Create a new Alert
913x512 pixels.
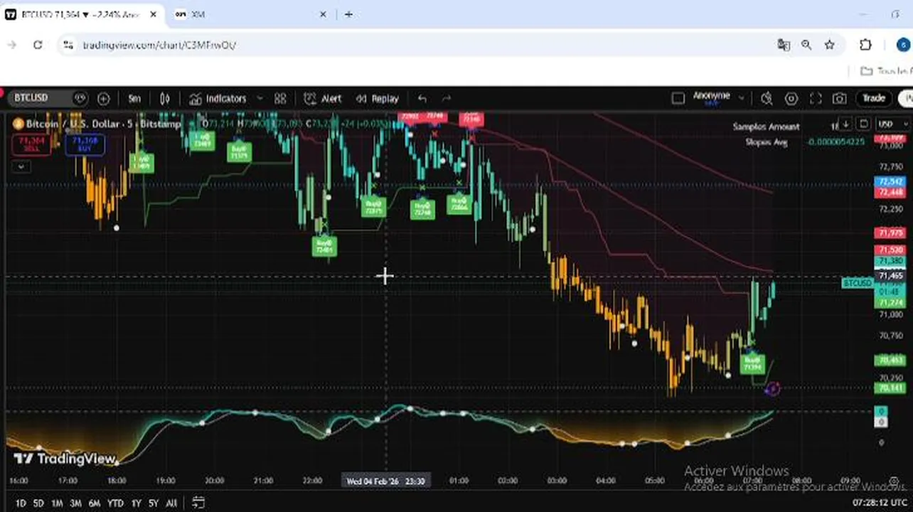point(322,99)
